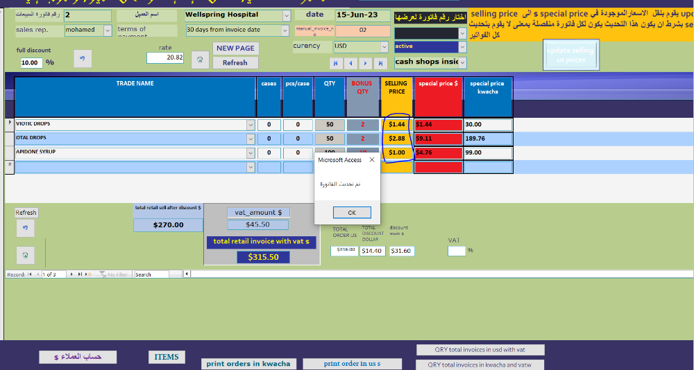Open the currency dropdown showing USD
Screen dimensions: 694x370
click(x=384, y=46)
